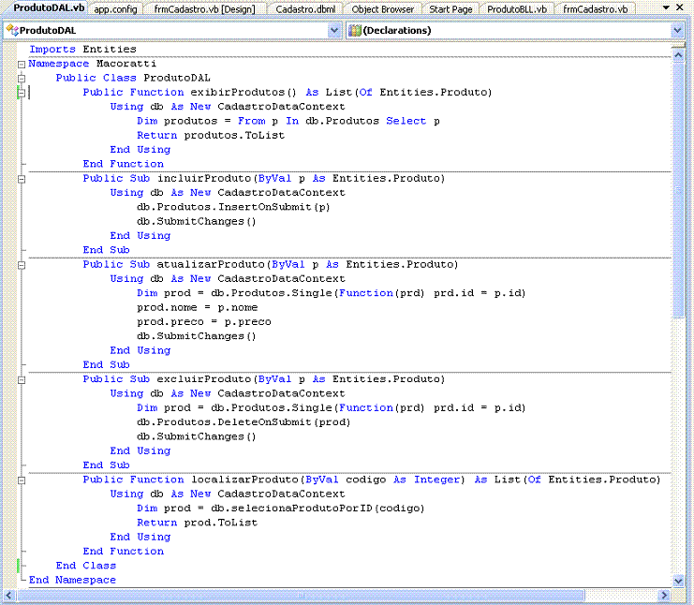
Task: Open the frmCadastro.vb [Design] tab
Action: [204, 8]
